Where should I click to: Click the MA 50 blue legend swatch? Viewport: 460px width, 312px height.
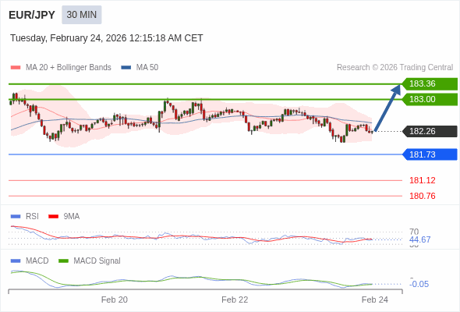(x=126, y=68)
